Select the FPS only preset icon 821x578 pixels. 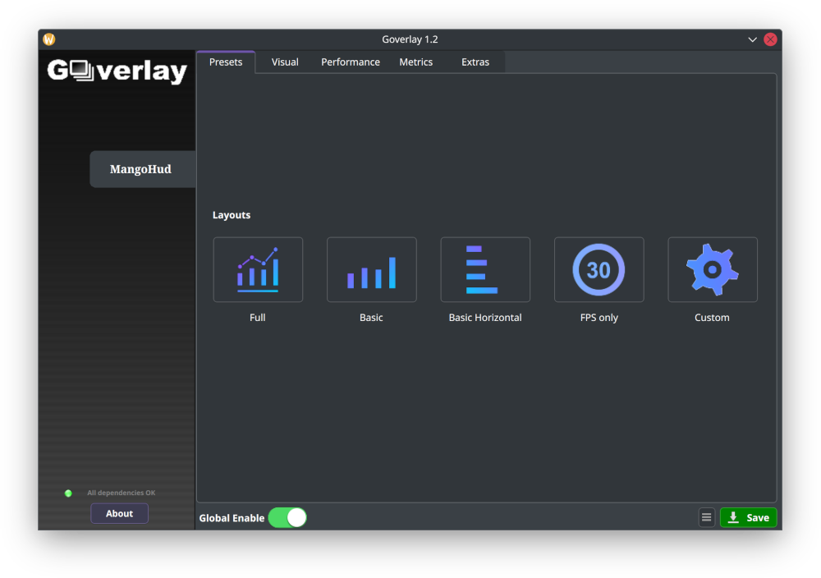click(x=599, y=269)
